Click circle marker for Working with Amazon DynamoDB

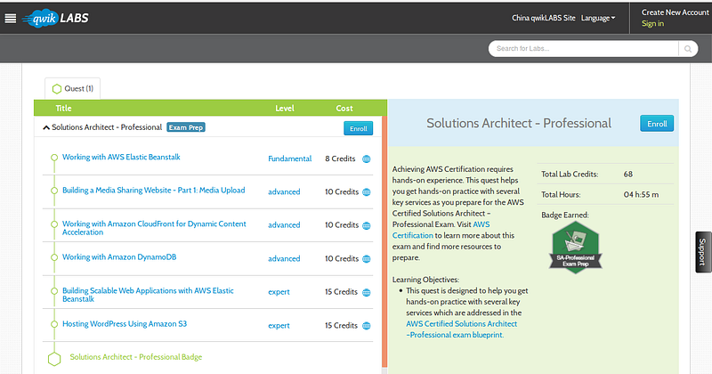coord(54,257)
